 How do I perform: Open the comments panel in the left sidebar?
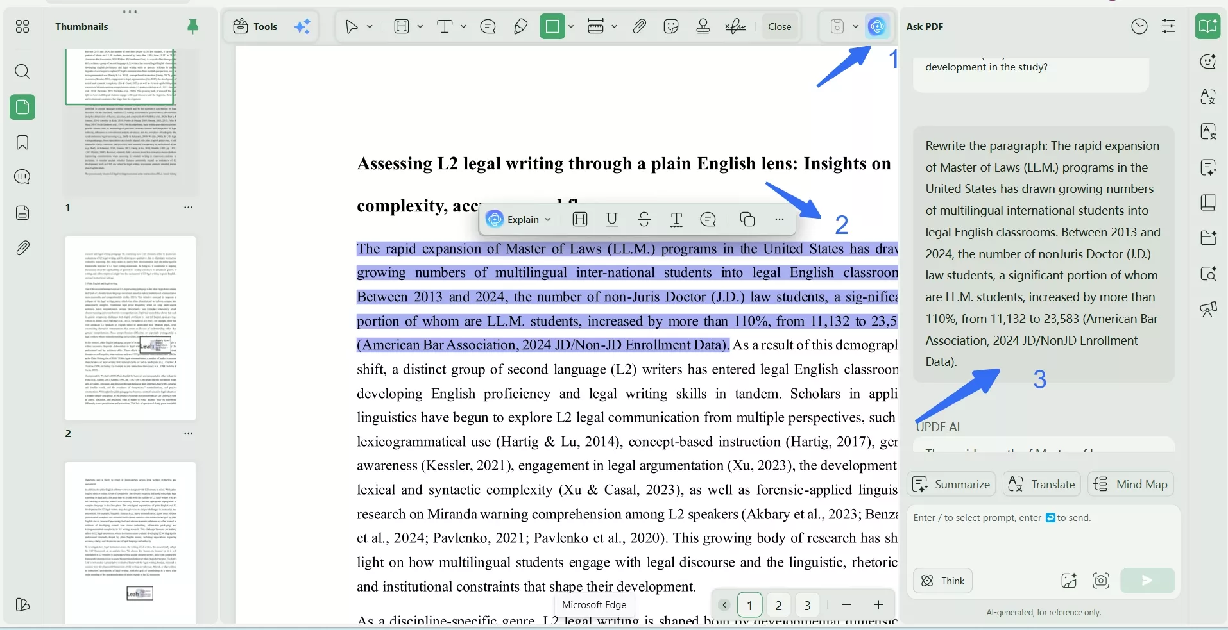point(22,177)
